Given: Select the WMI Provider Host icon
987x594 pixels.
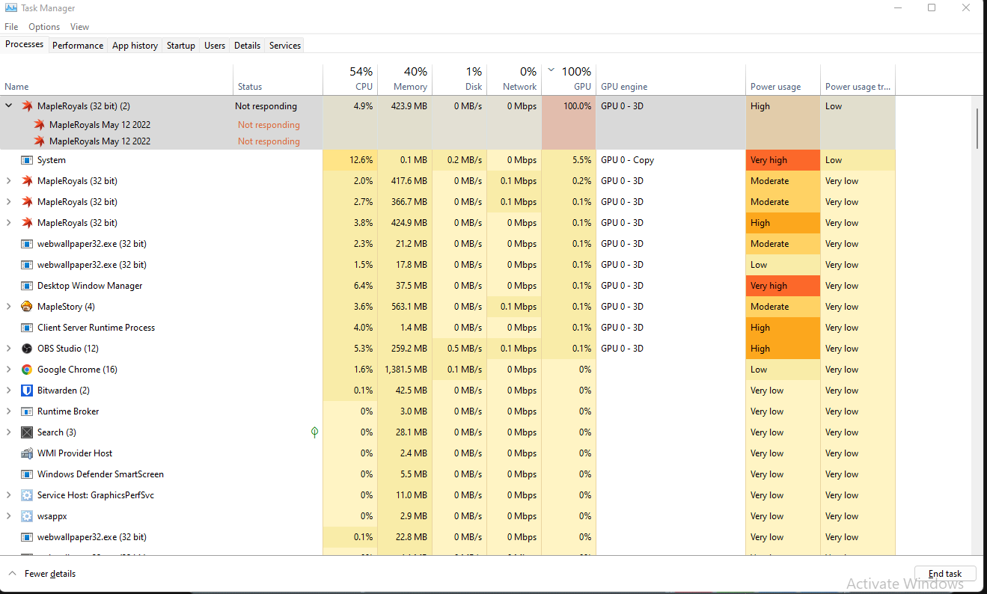Looking at the screenshot, I should point(27,453).
